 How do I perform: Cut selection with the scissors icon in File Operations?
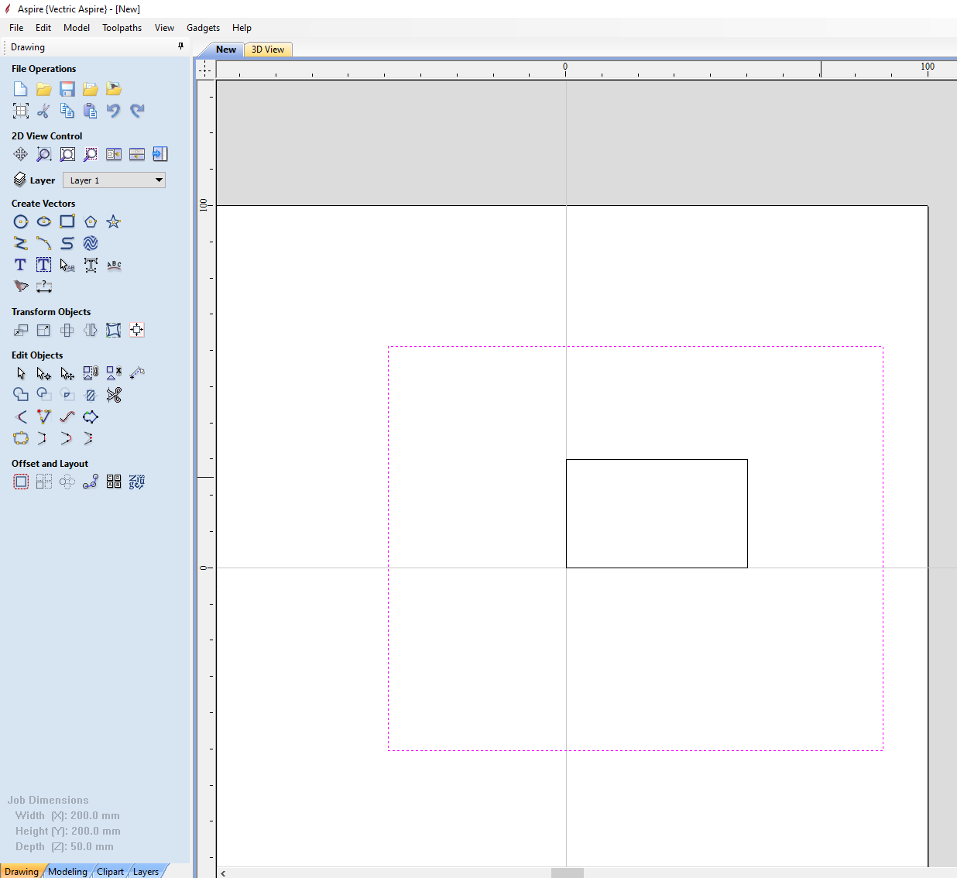(x=44, y=111)
